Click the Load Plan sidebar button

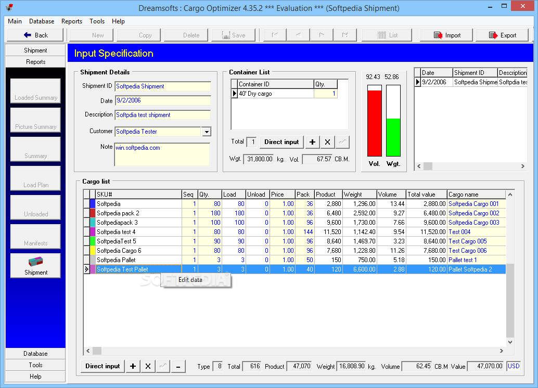click(36, 178)
